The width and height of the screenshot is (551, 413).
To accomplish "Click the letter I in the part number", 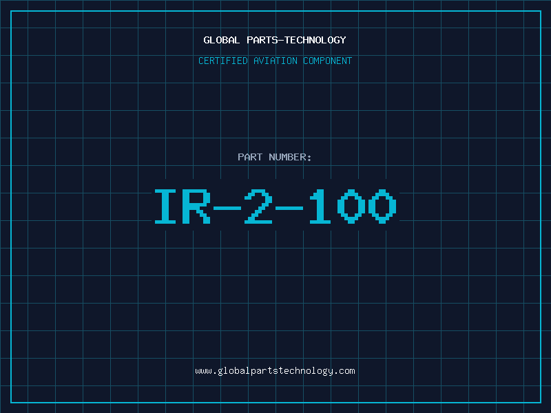I will 166,206.
